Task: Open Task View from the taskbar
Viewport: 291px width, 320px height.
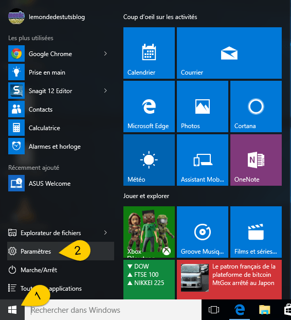Action: pyautogui.click(x=214, y=310)
